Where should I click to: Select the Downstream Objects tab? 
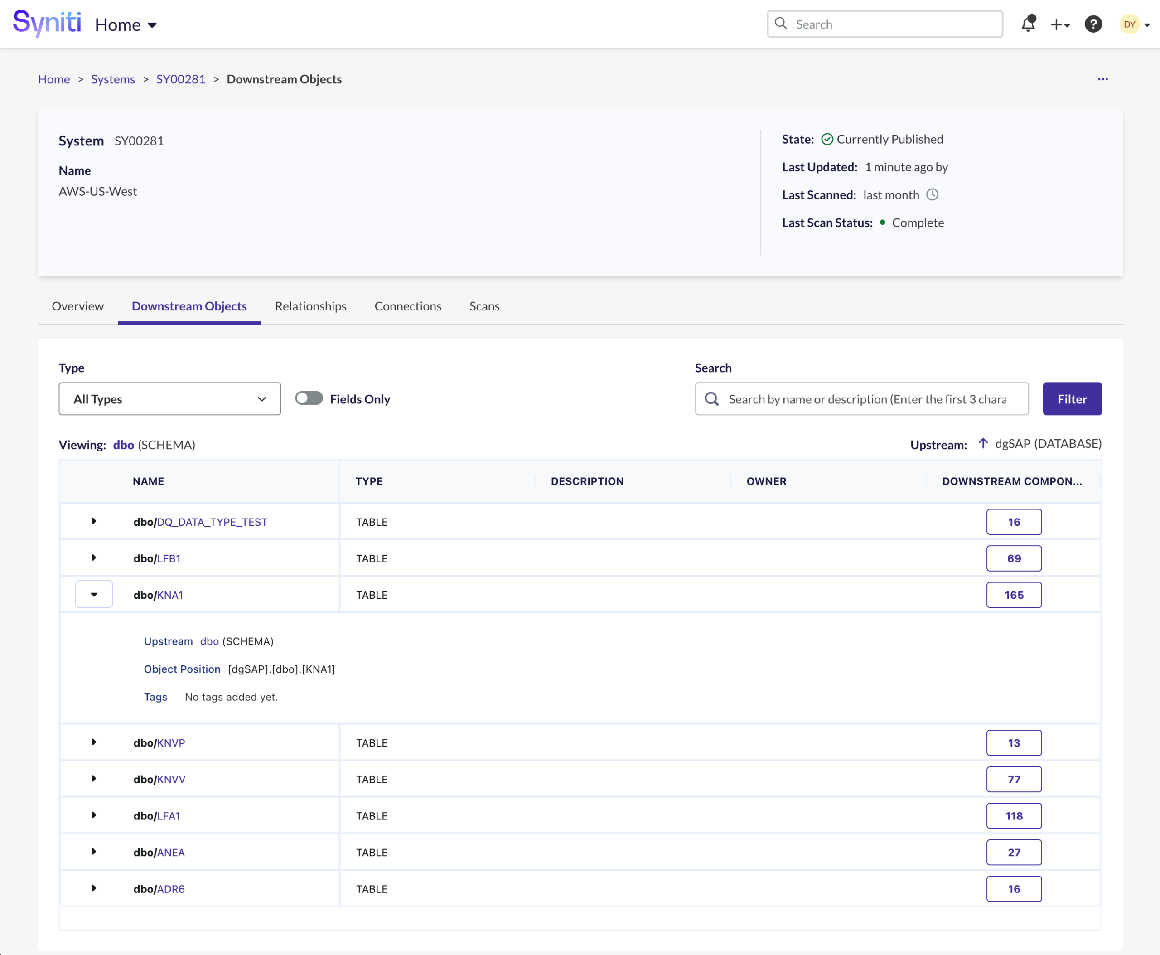[189, 306]
